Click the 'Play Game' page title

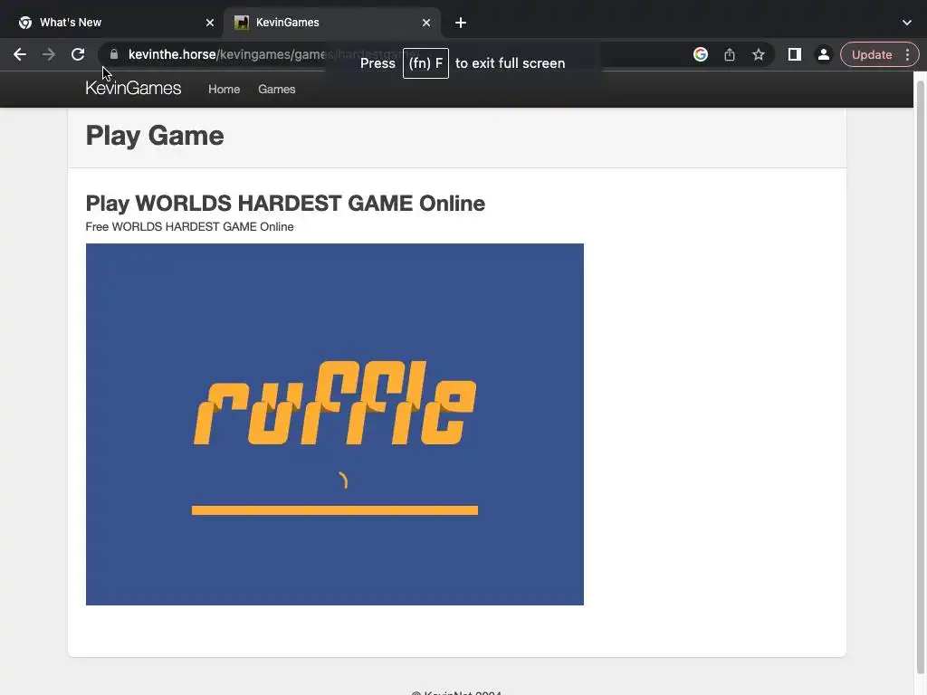[x=155, y=136]
